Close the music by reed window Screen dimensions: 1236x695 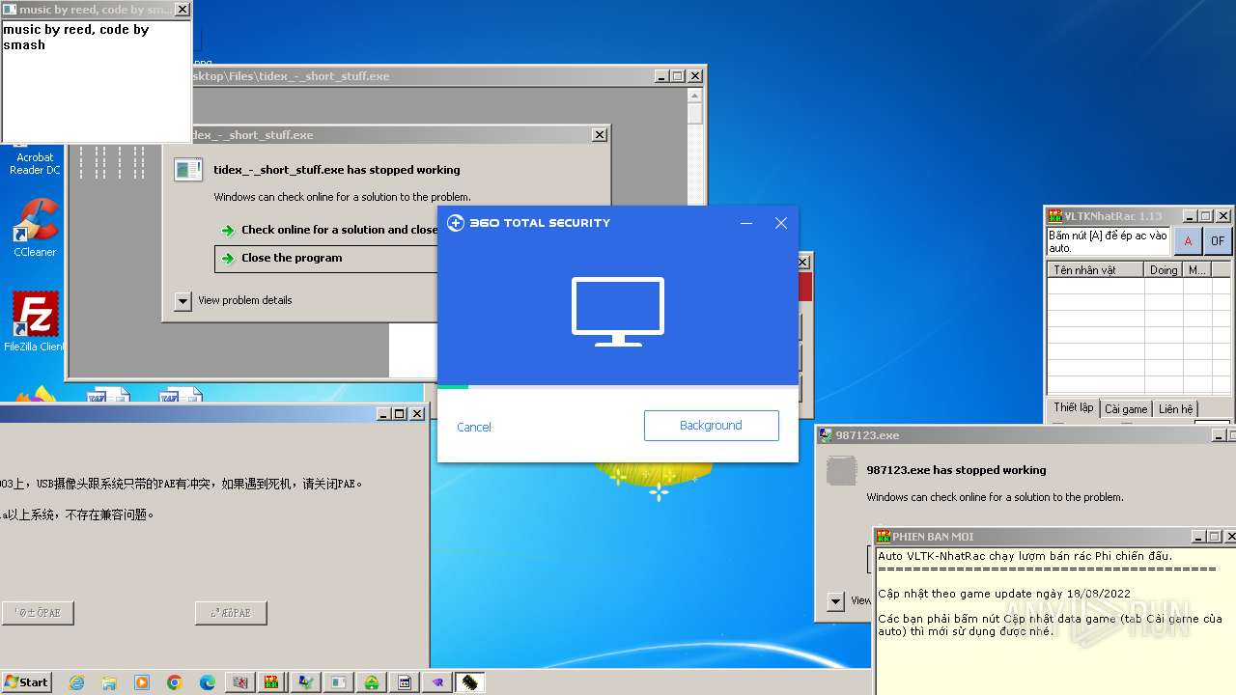(x=182, y=10)
